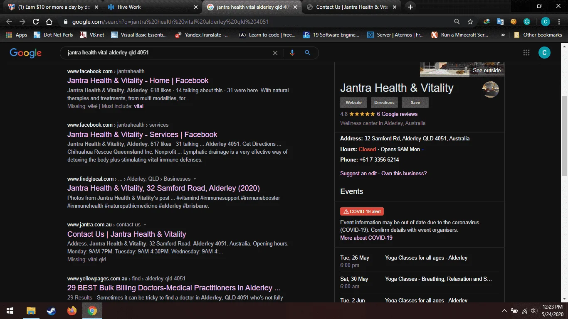Click the Website button for Jantra Health
Screen dimensions: 568x319
coord(353,103)
